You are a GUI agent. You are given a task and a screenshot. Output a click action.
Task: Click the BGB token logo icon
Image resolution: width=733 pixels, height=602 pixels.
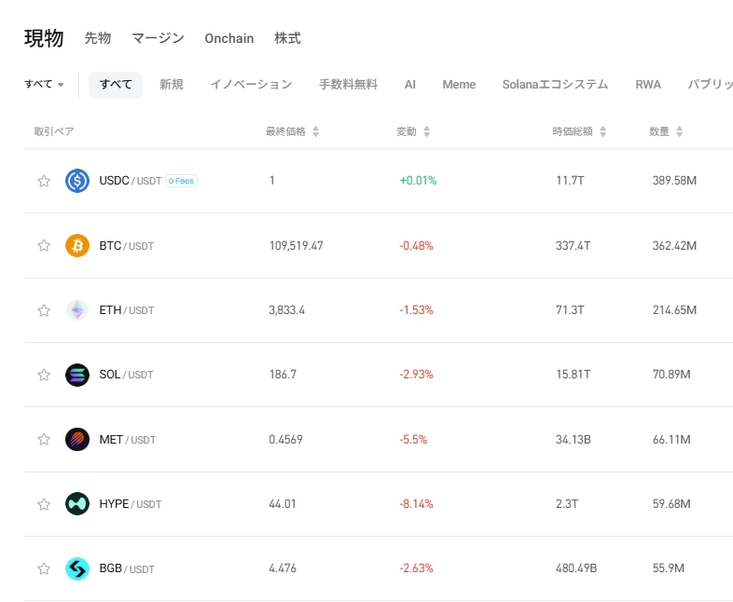[x=77, y=568]
